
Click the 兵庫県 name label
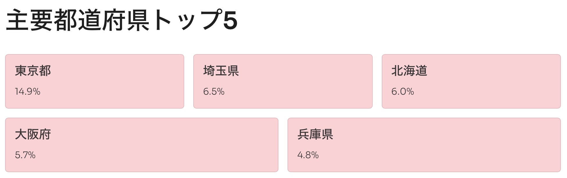coord(315,134)
